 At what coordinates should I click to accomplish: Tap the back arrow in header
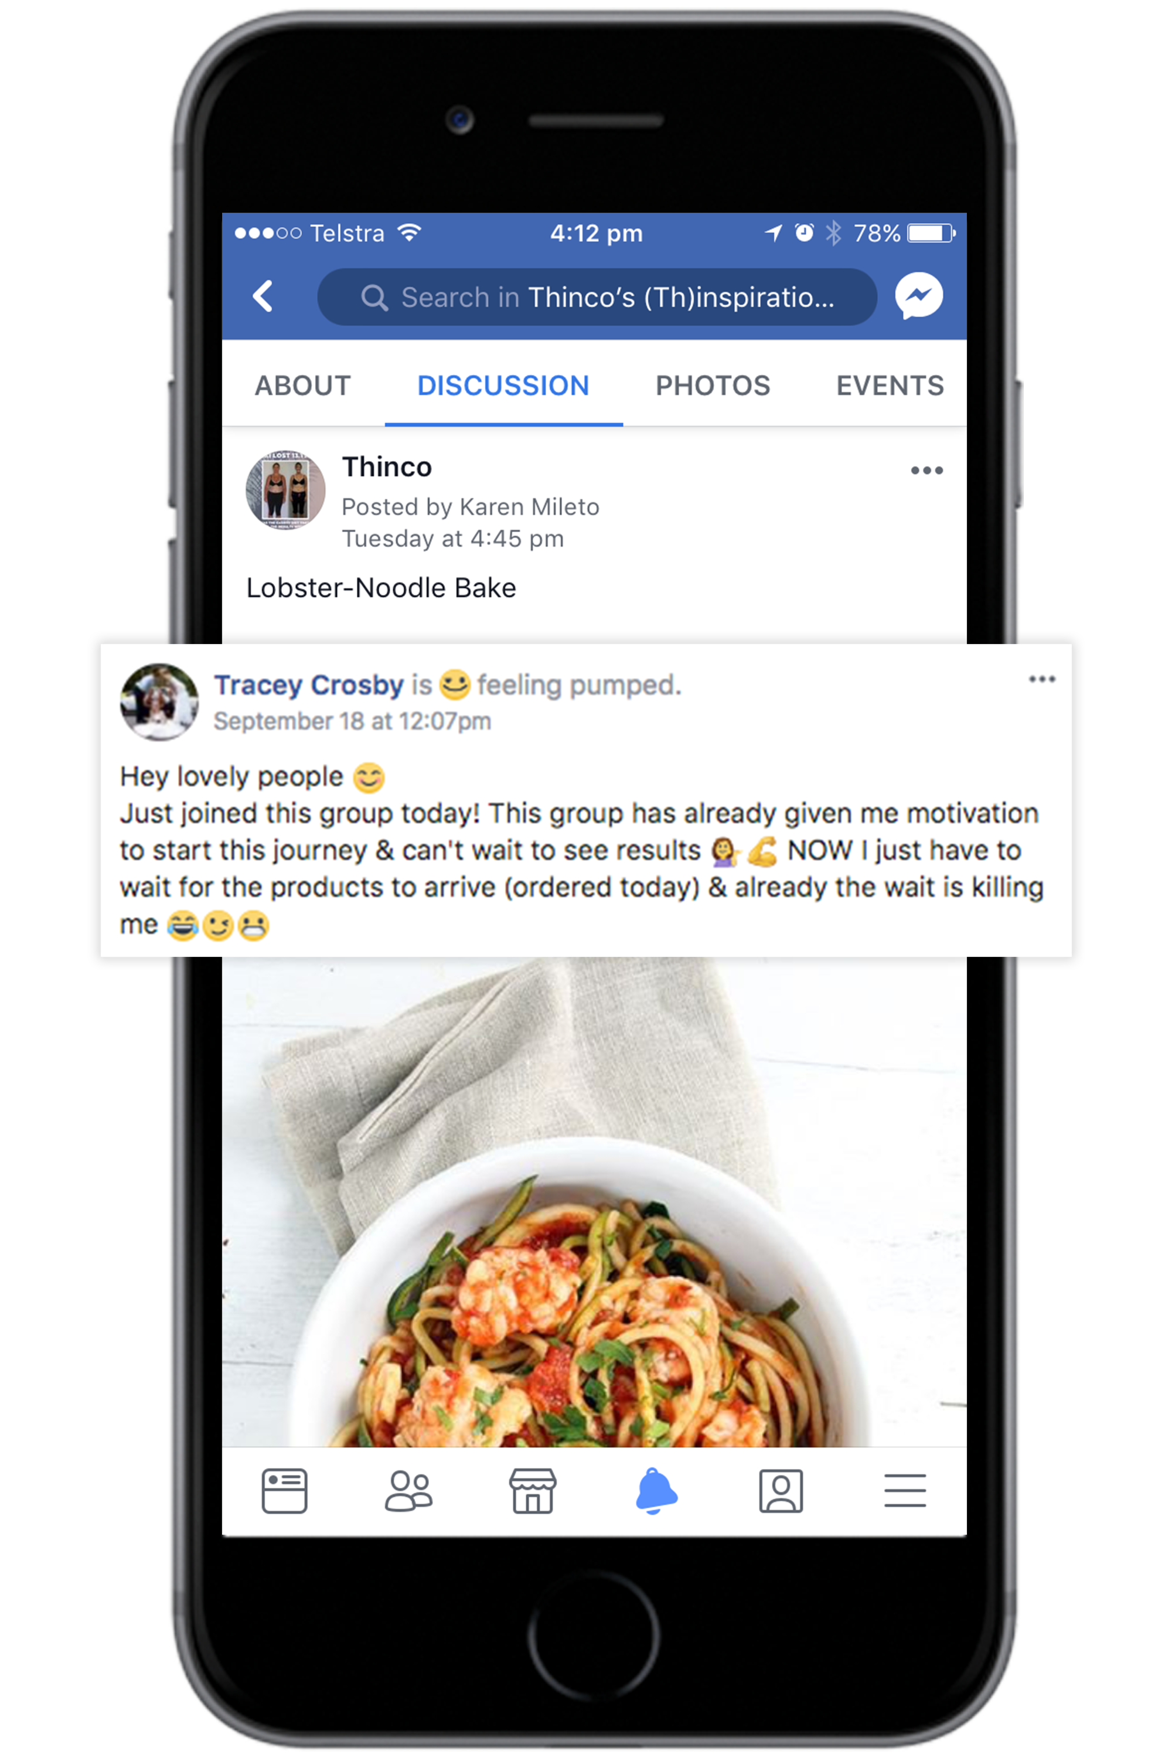tap(263, 296)
